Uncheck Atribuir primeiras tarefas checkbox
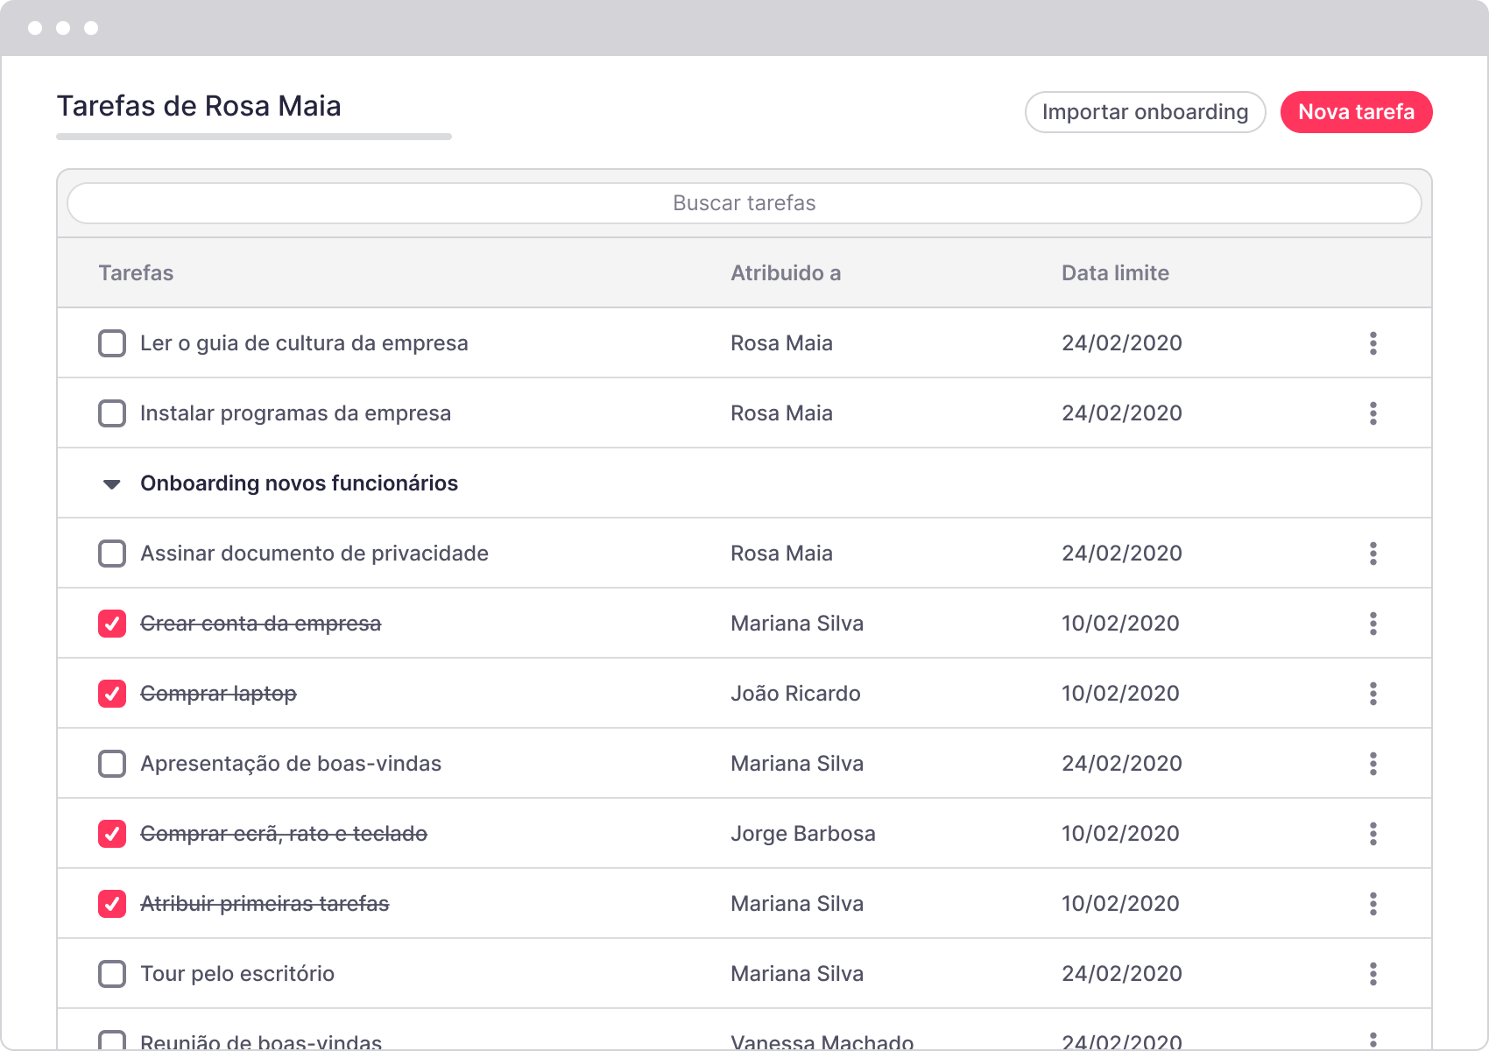The width and height of the screenshot is (1489, 1051). (112, 904)
